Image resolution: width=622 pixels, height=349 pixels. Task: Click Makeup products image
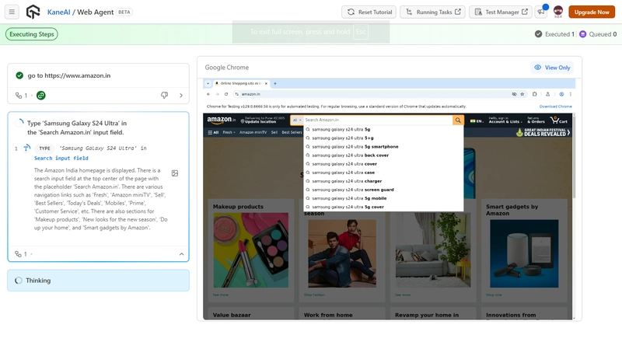coord(251,250)
